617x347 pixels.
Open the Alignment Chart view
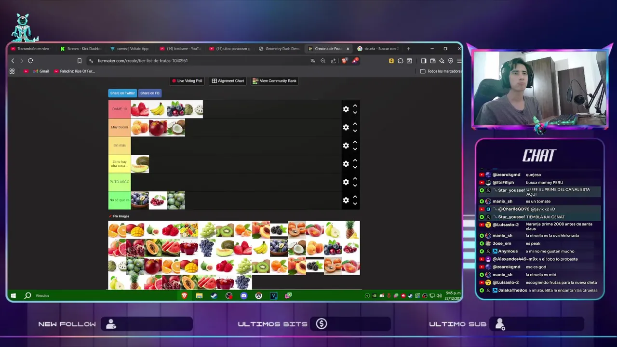pyautogui.click(x=228, y=81)
